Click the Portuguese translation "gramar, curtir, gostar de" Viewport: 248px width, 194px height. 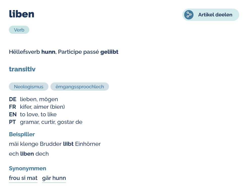[51, 122]
